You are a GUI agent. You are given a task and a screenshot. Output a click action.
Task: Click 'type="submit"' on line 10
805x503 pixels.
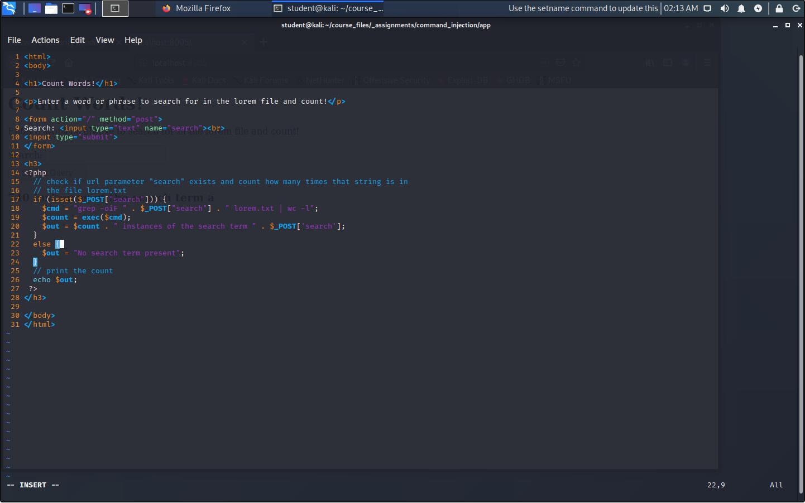click(x=84, y=137)
